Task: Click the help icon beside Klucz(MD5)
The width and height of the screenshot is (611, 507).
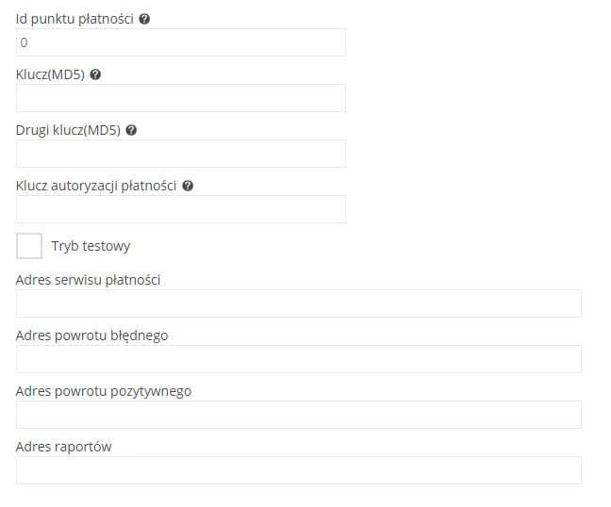Action: pyautogui.click(x=95, y=74)
